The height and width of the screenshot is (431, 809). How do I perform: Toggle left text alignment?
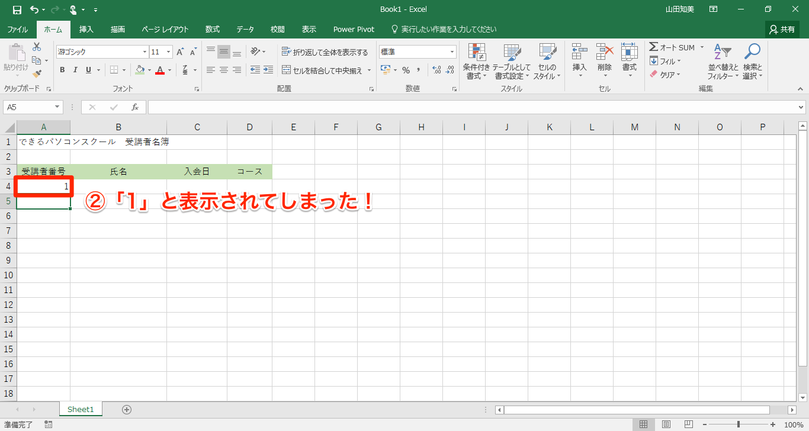coord(211,70)
